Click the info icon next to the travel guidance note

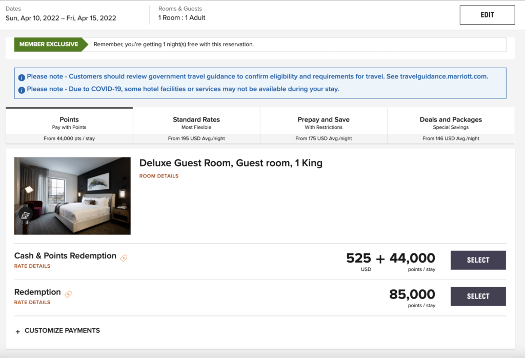tap(21, 77)
